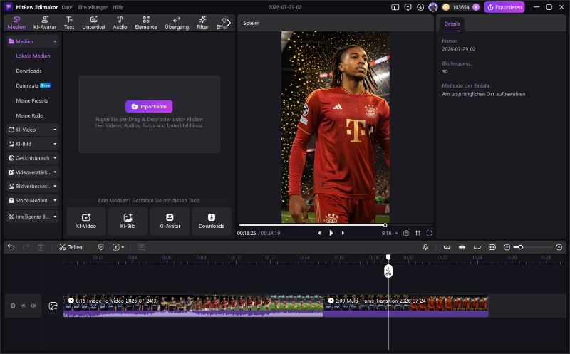This screenshot has width=570, height=354.
Task: Open the feedback message icon in title bar
Action: pyautogui.click(x=408, y=7)
